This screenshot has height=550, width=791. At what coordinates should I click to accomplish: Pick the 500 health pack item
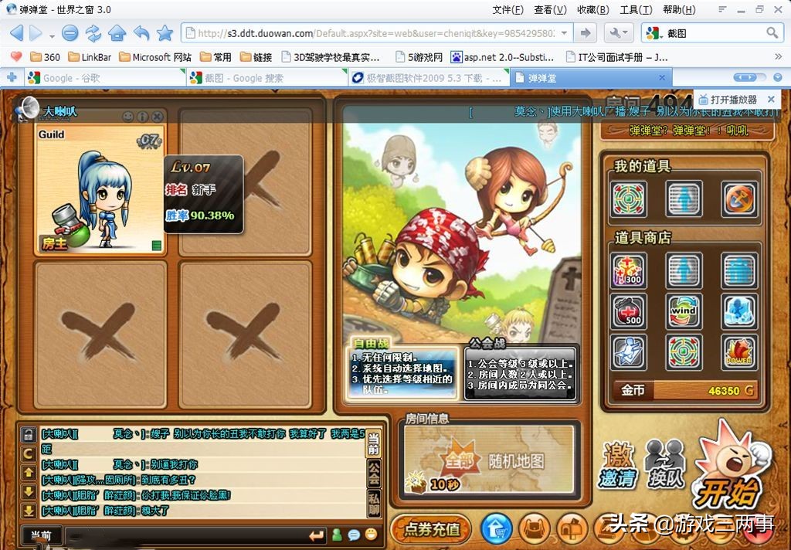point(628,311)
